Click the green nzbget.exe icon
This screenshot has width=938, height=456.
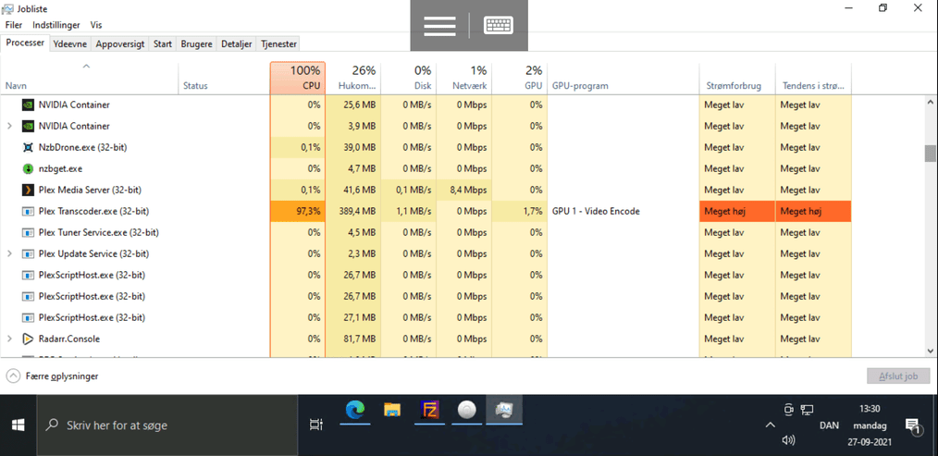28,168
